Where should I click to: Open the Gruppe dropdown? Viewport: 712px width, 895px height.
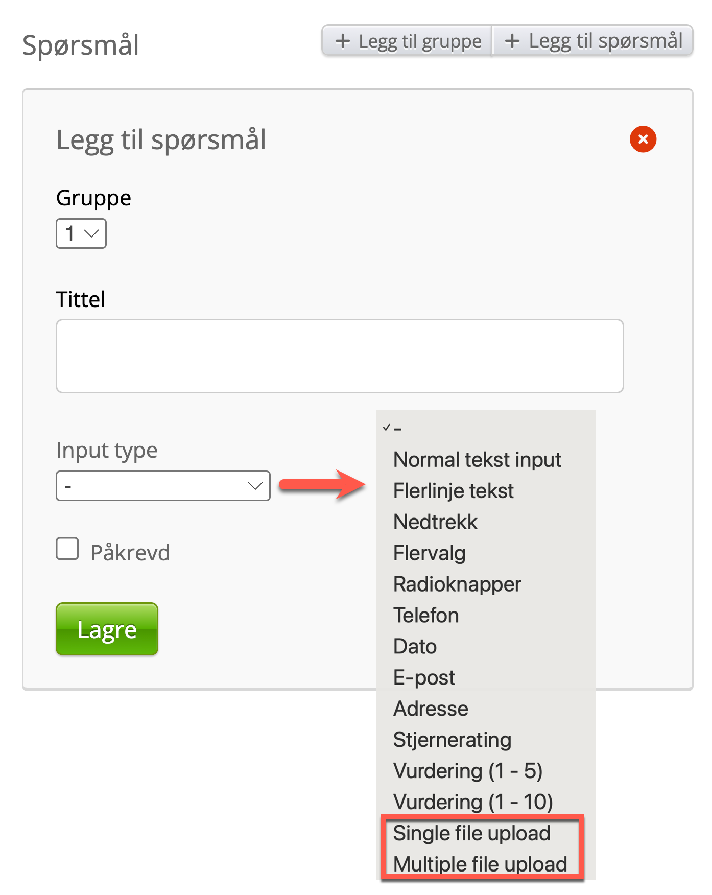coord(81,233)
